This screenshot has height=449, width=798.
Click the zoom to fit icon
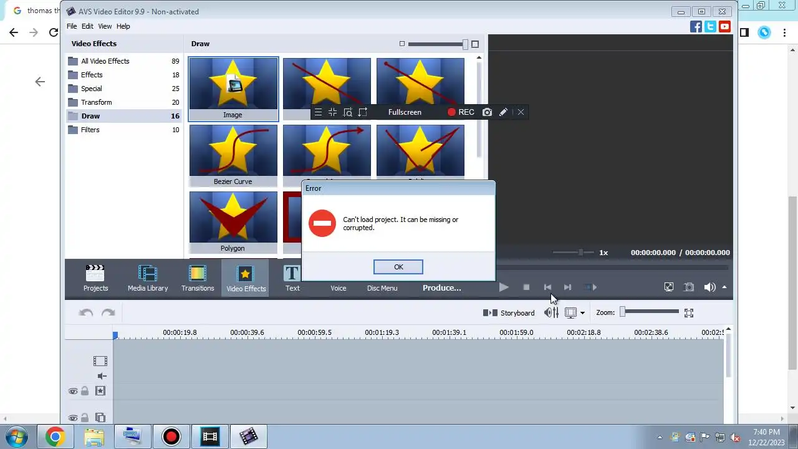[x=689, y=313]
